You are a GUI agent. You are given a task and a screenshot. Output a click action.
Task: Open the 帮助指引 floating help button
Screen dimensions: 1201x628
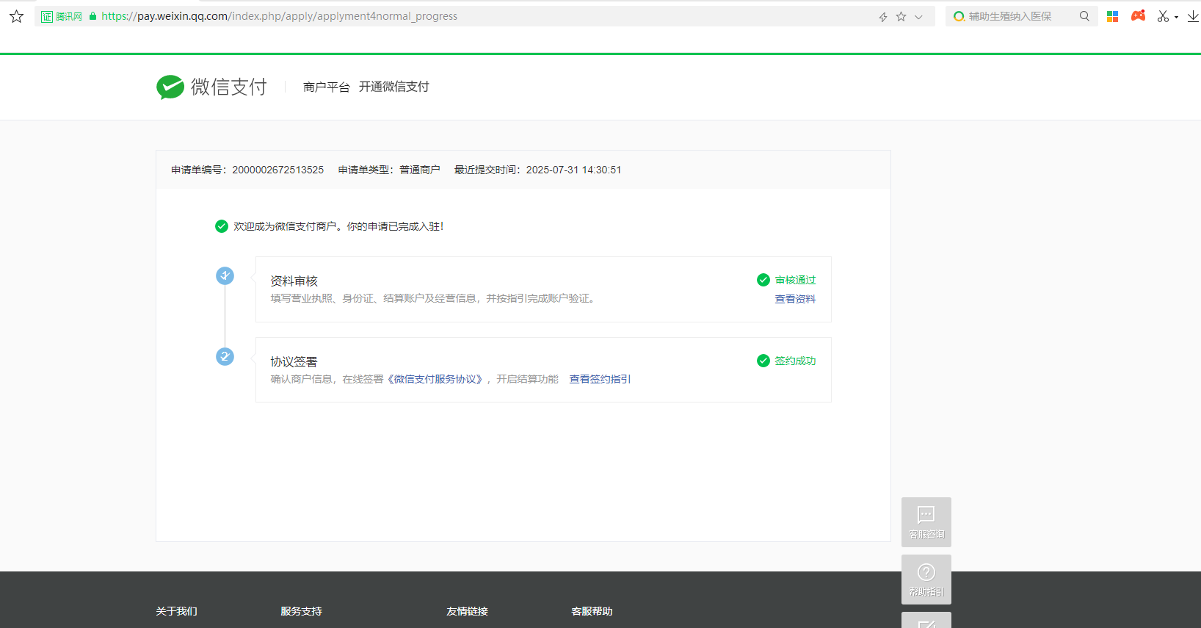[x=926, y=580]
